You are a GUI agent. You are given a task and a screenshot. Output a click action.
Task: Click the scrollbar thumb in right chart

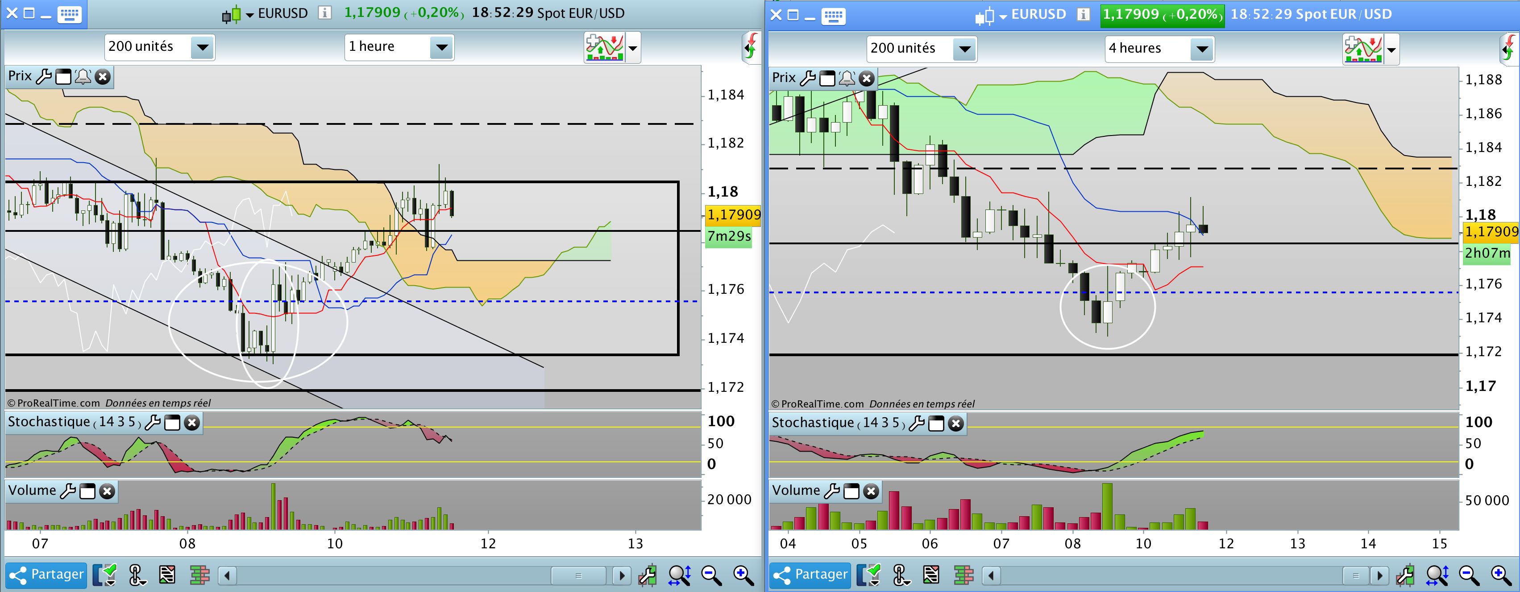point(1355,576)
